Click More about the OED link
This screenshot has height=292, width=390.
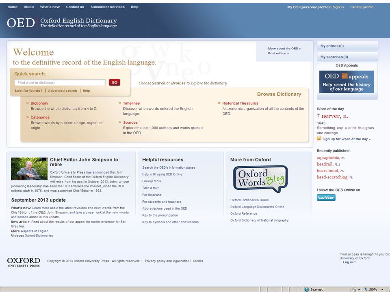pos(284,48)
